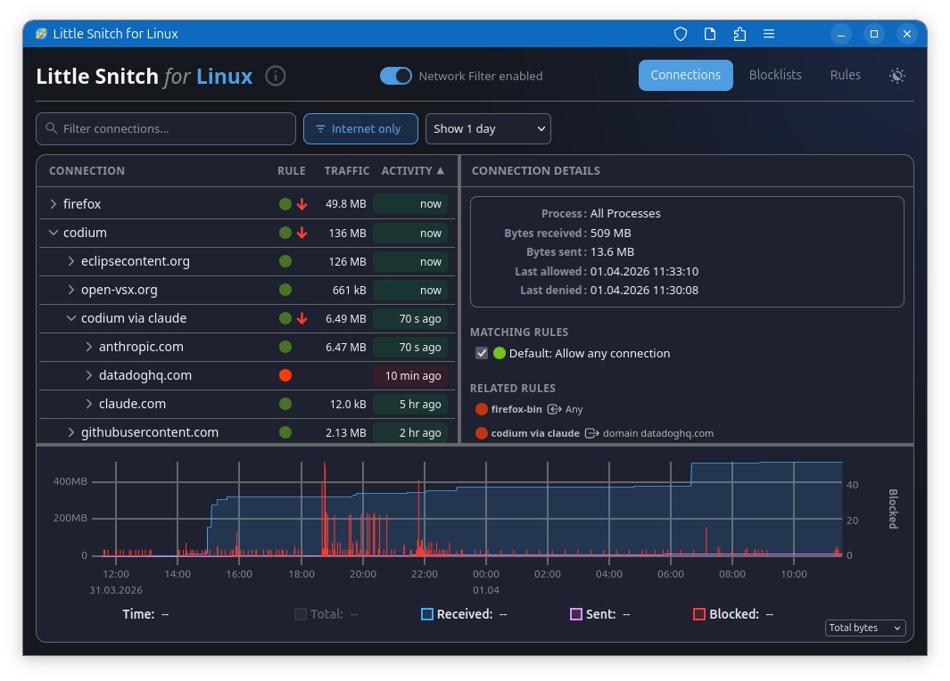Click the info circle next to Linux
Viewport: 950px width, 681px height.
tap(276, 77)
